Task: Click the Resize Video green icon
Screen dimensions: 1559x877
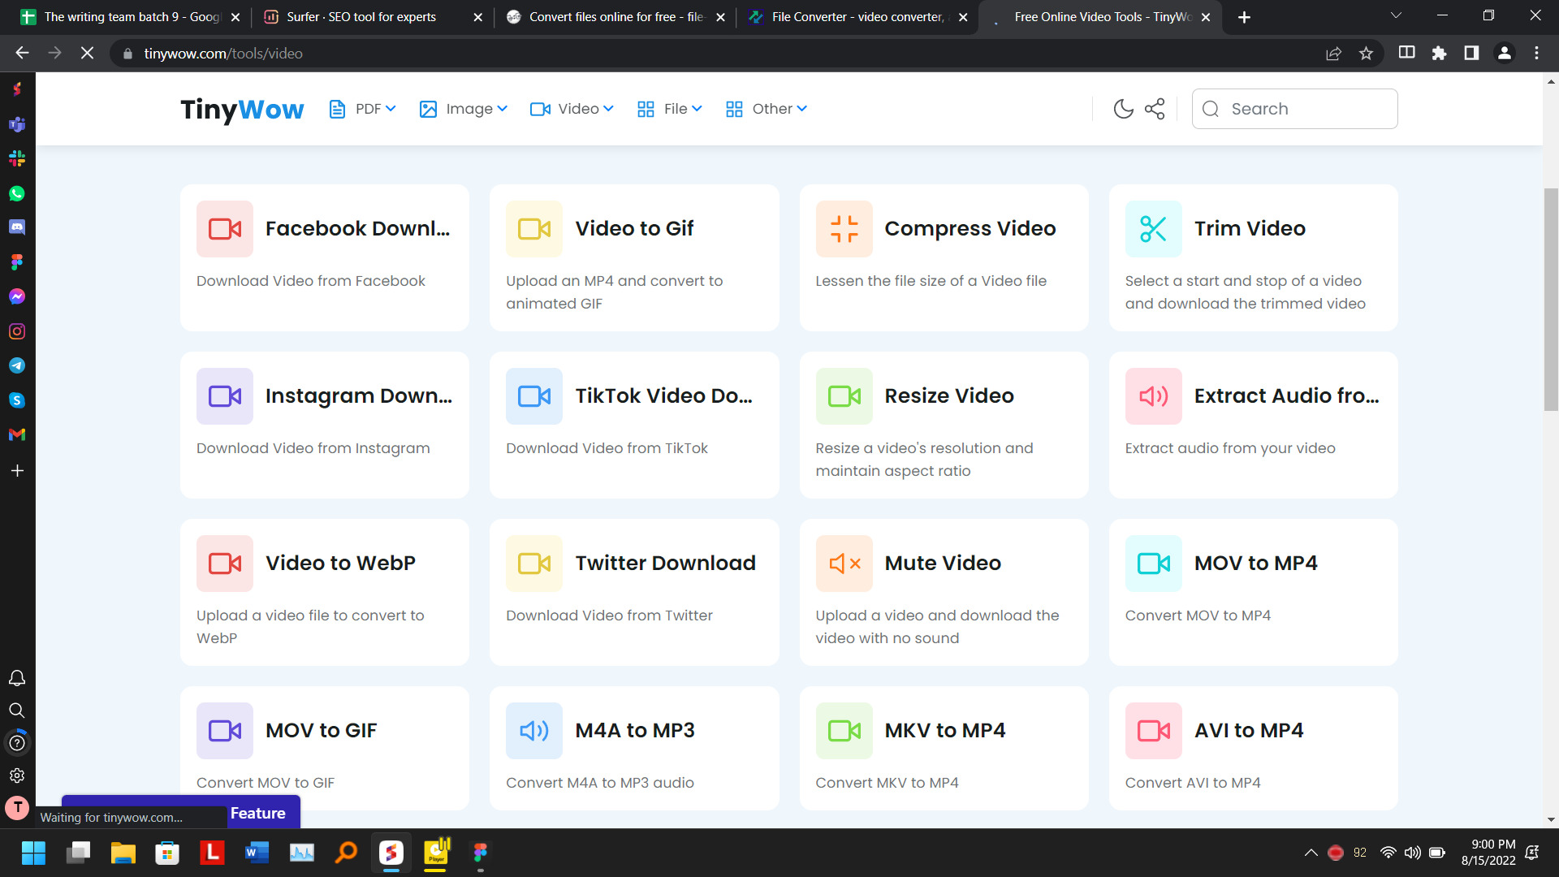Action: [x=844, y=396]
